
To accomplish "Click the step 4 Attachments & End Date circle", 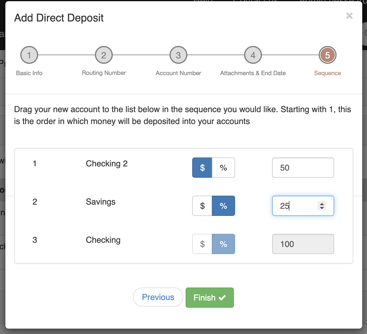I will [253, 55].
